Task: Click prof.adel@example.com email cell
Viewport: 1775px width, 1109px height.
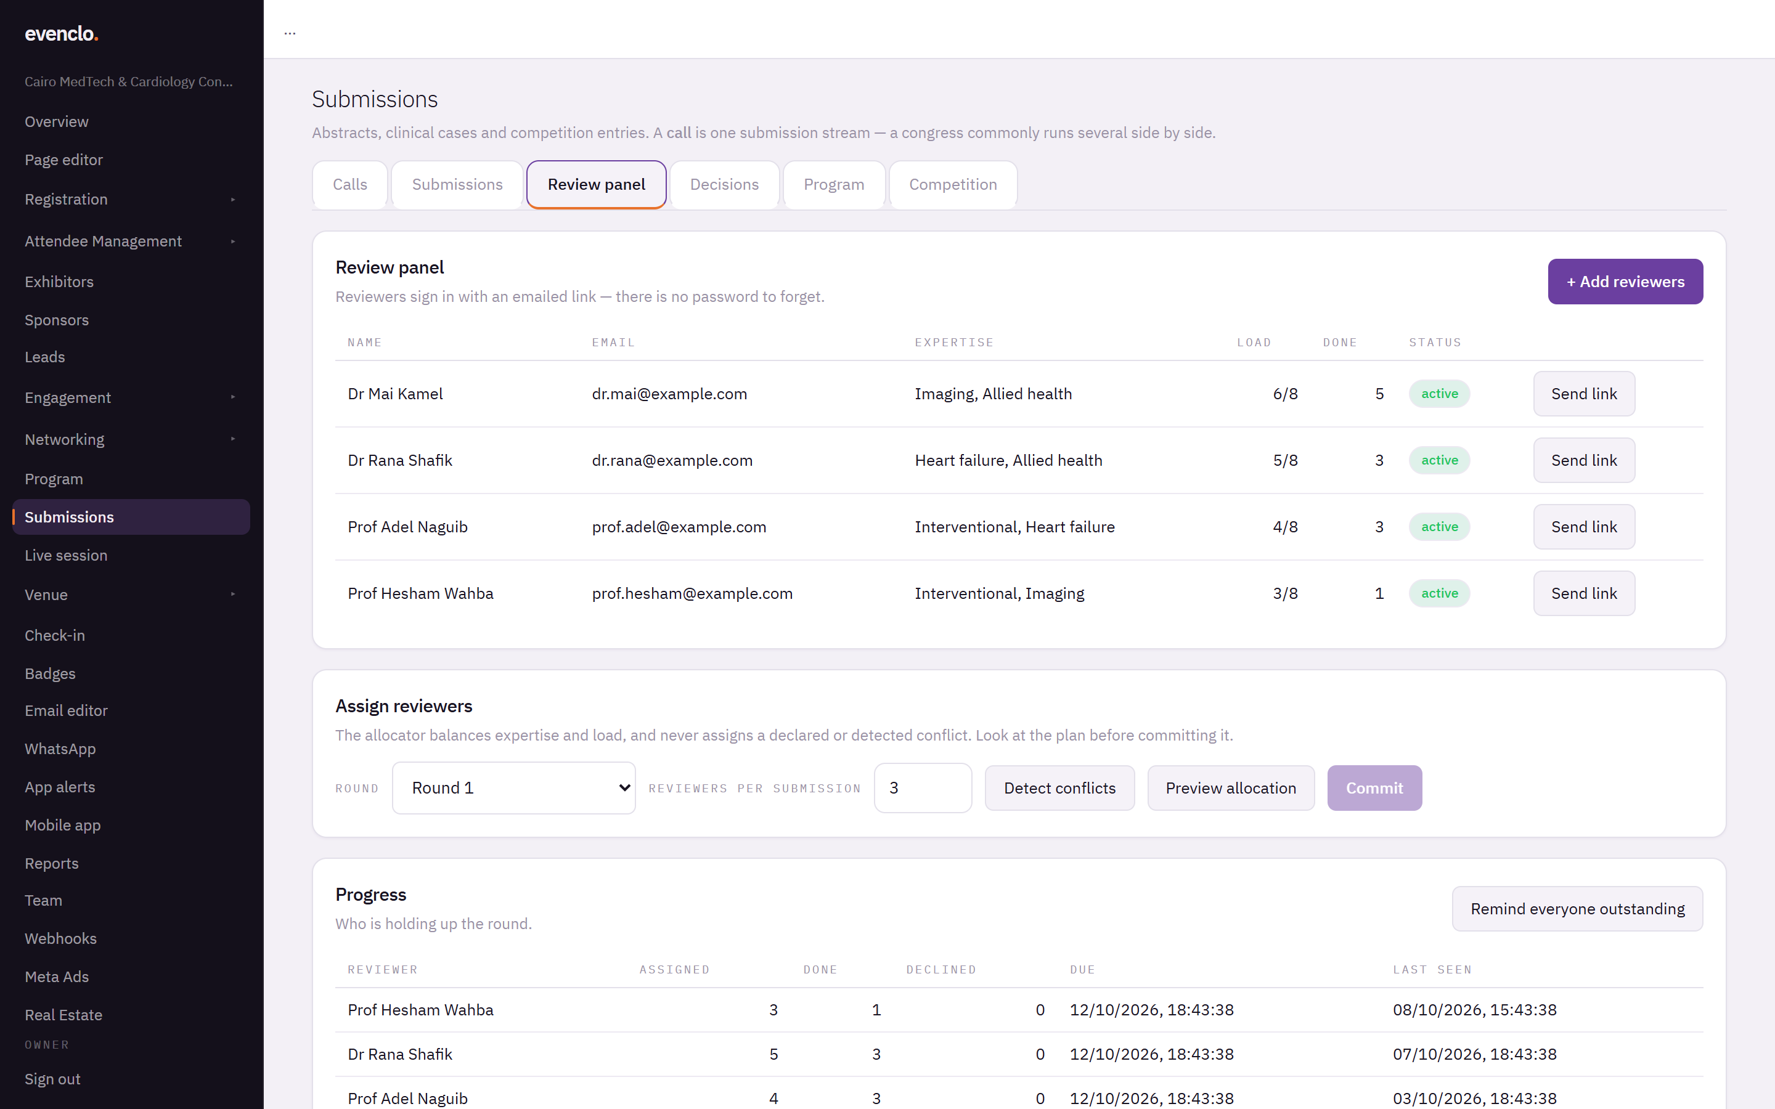Action: (x=679, y=527)
